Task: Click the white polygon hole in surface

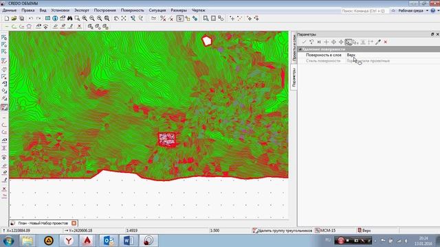Action: (x=206, y=41)
